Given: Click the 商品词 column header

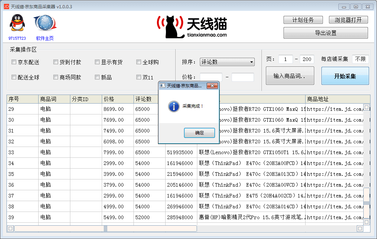Looking at the screenshot, I should click(54, 99).
